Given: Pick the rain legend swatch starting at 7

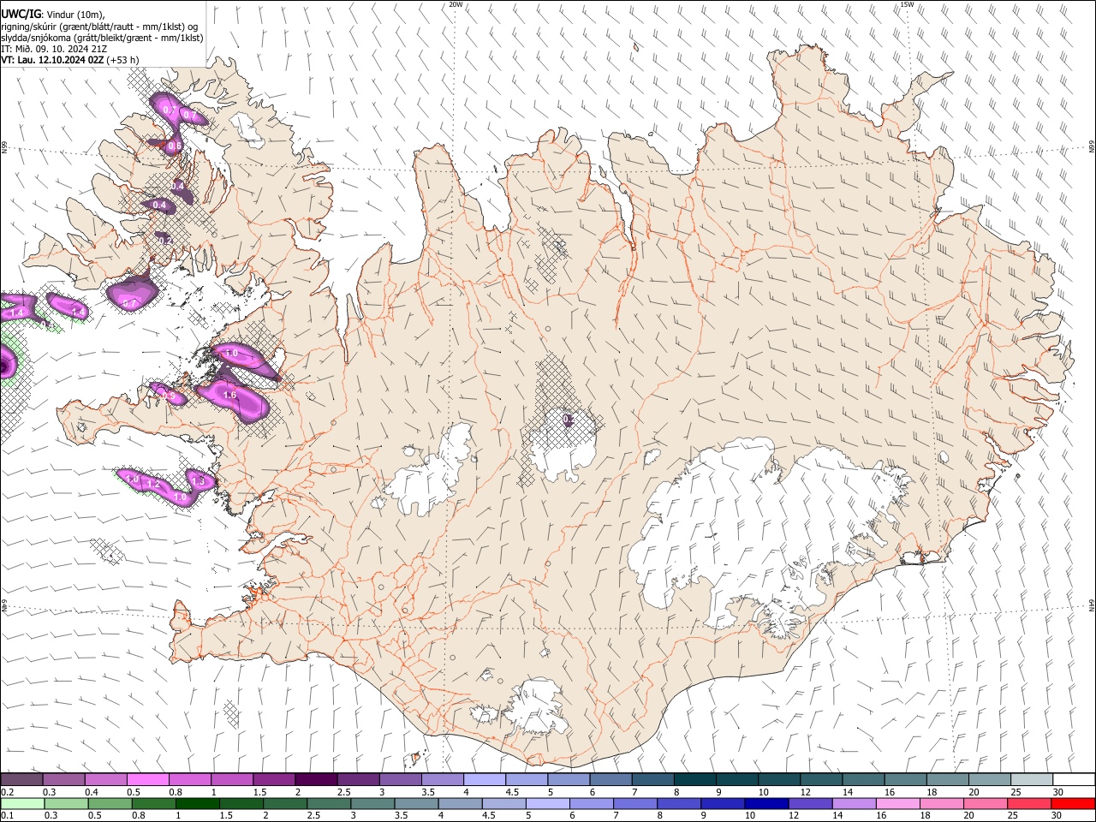Looking at the screenshot, I should pyautogui.click(x=635, y=803).
